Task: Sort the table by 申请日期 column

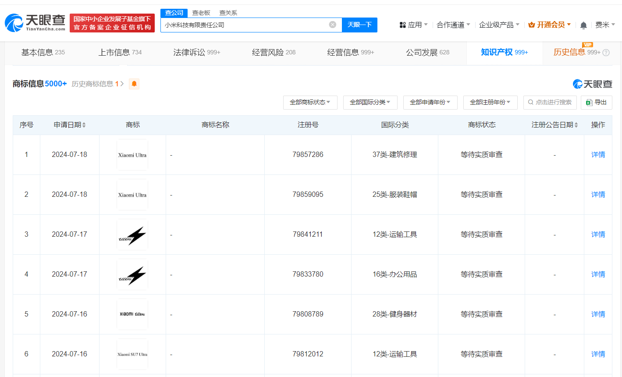Action: 69,124
